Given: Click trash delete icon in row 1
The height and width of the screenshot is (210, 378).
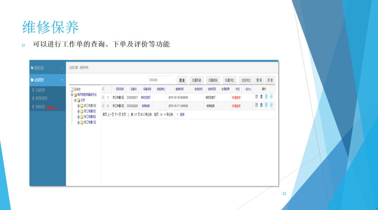Looking at the screenshot, I should 261,96.
